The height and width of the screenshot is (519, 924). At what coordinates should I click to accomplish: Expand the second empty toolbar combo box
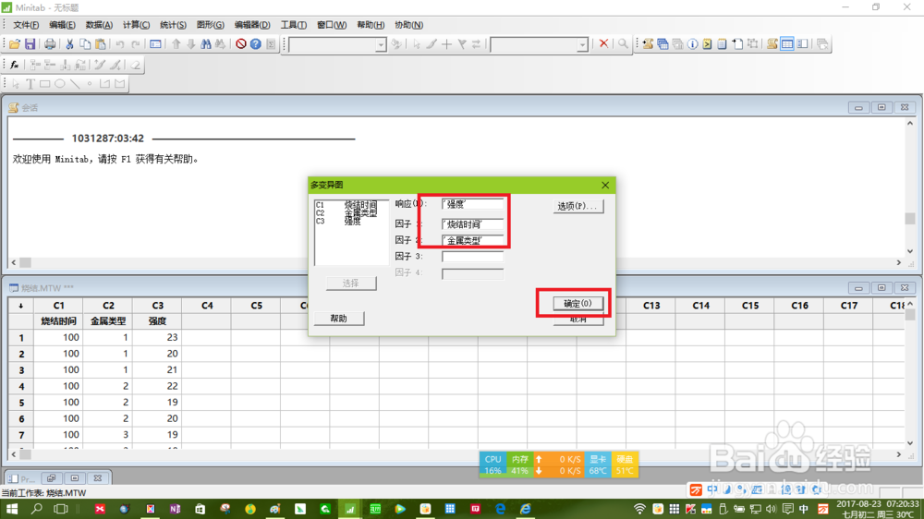click(x=582, y=44)
